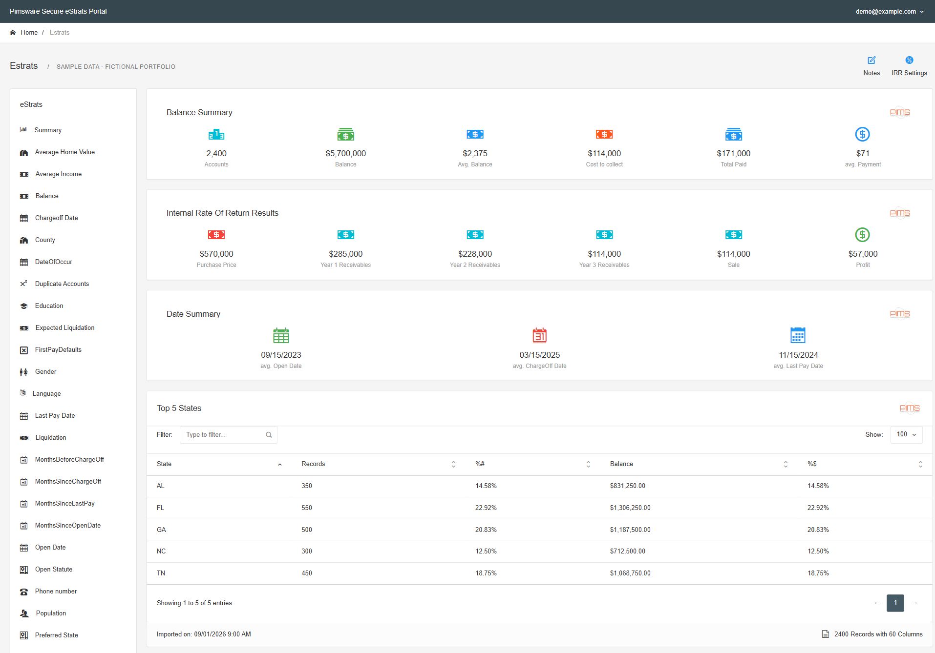Click the Home breadcrumb house icon
Image resolution: width=935 pixels, height=653 pixels.
coord(13,33)
